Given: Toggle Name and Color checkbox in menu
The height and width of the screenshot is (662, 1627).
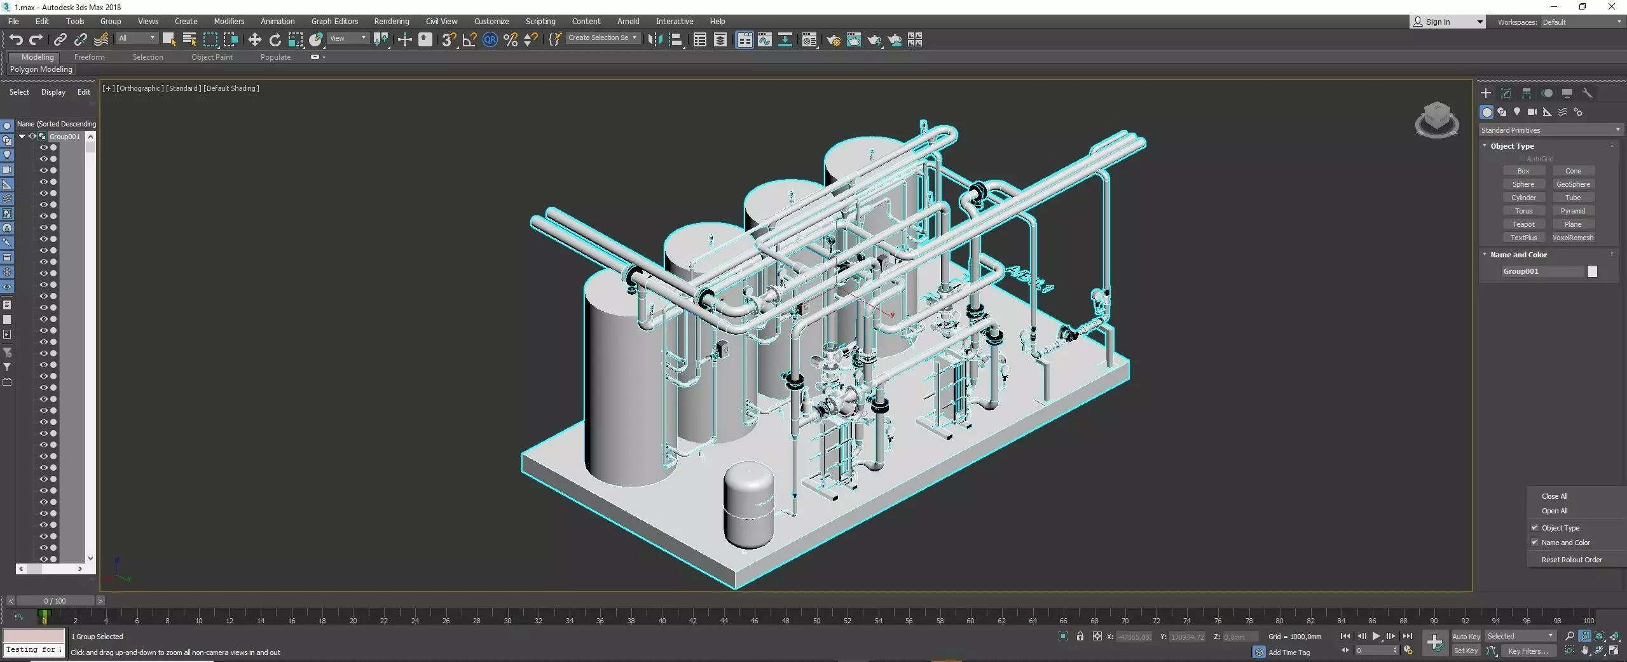Looking at the screenshot, I should coord(1535,543).
